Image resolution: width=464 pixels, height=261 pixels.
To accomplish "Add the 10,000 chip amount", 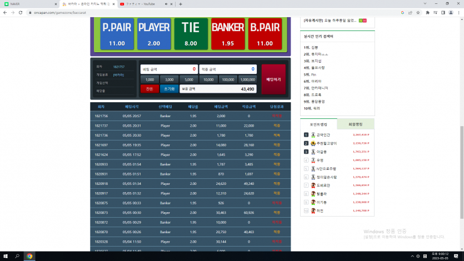I will (x=208, y=79).
